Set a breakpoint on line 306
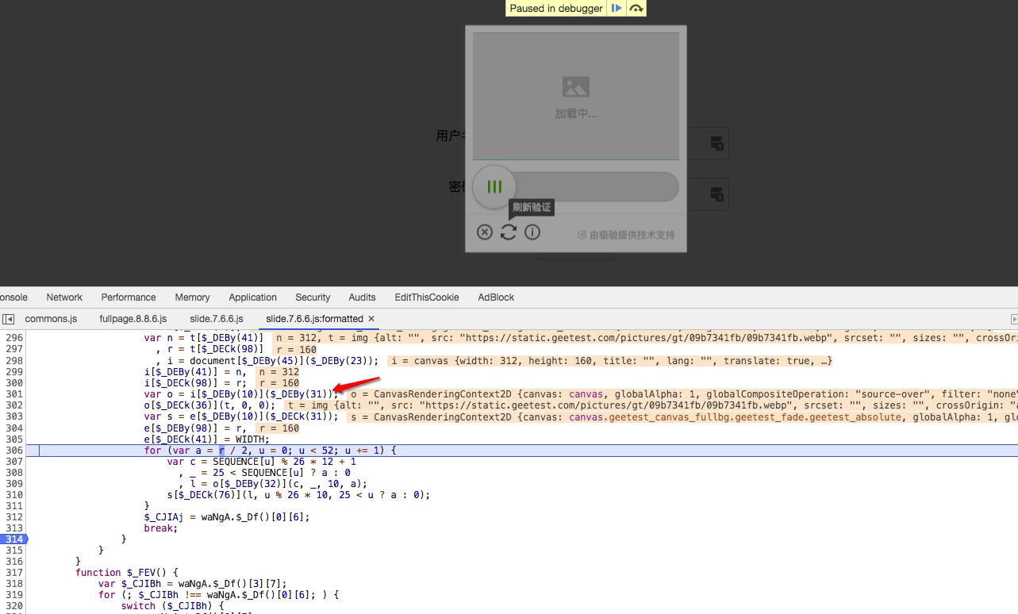The width and height of the screenshot is (1018, 614). [14, 450]
